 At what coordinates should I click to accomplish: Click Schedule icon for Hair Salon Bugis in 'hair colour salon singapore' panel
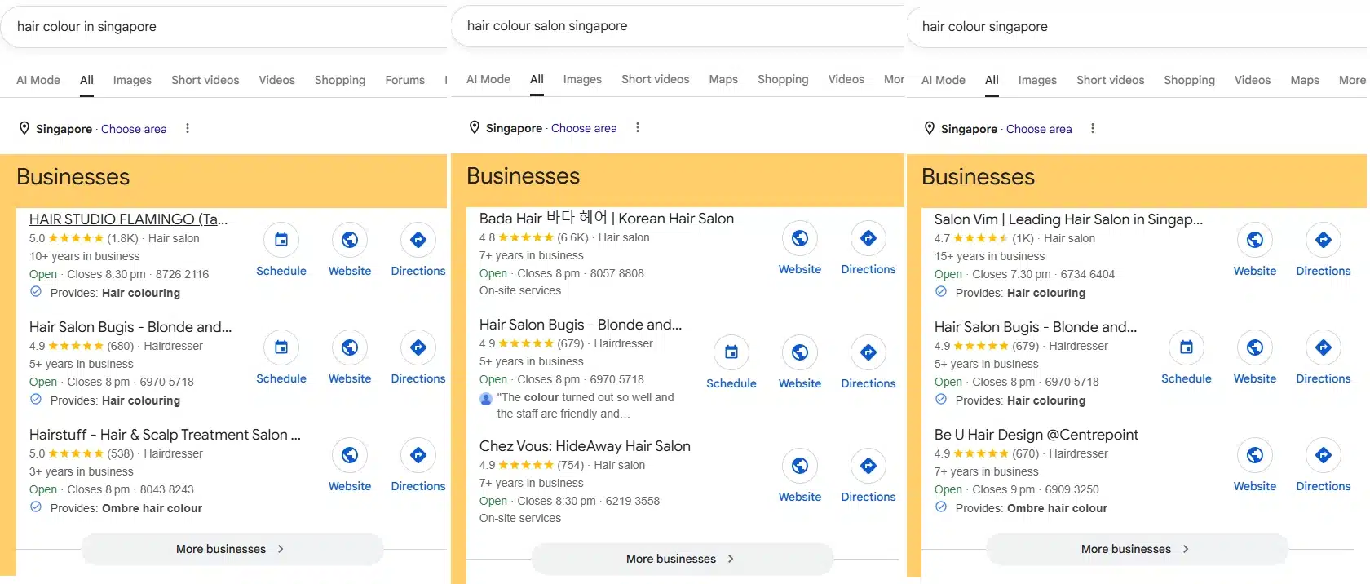(731, 352)
